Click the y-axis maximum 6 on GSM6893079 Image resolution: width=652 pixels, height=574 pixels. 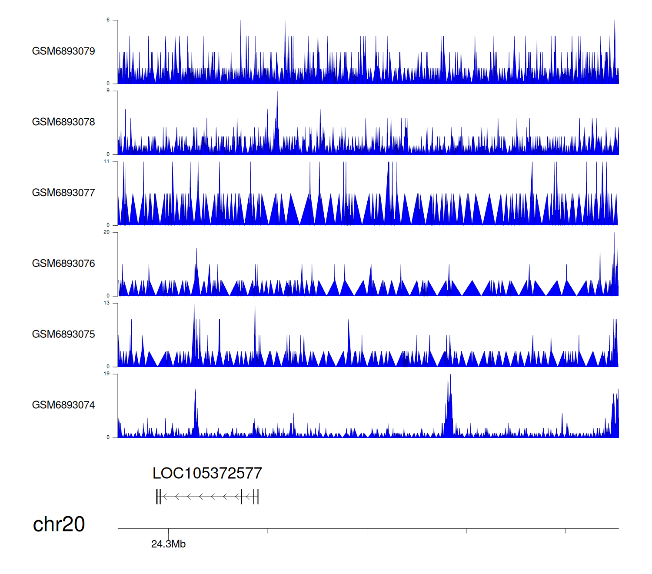tap(108, 20)
